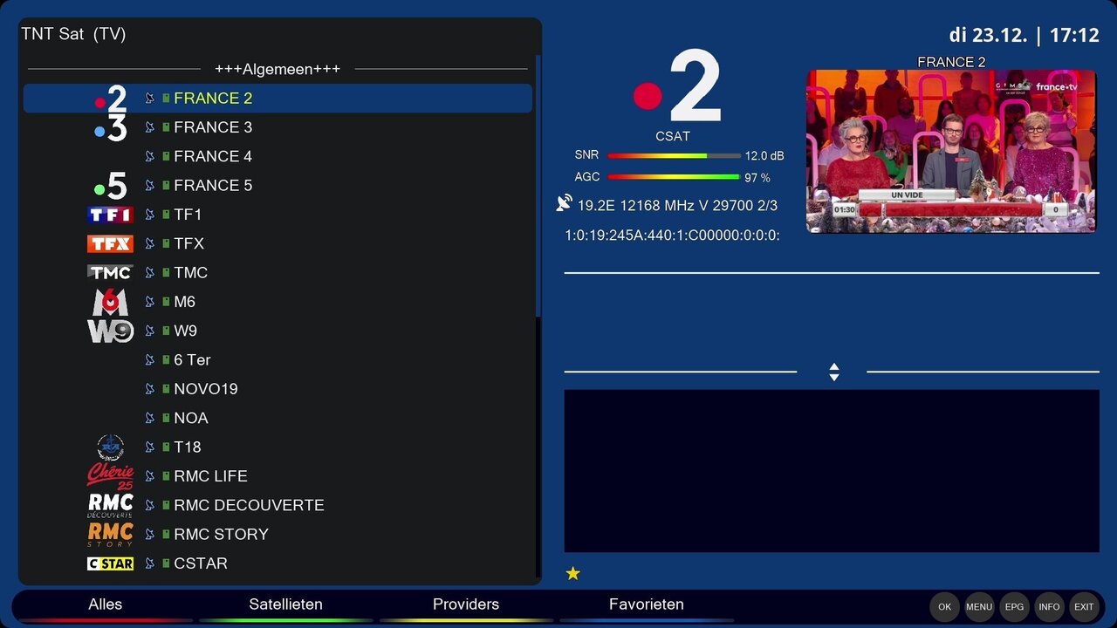Click the T18 channel logo
This screenshot has width=1117, height=628.
[x=111, y=447]
